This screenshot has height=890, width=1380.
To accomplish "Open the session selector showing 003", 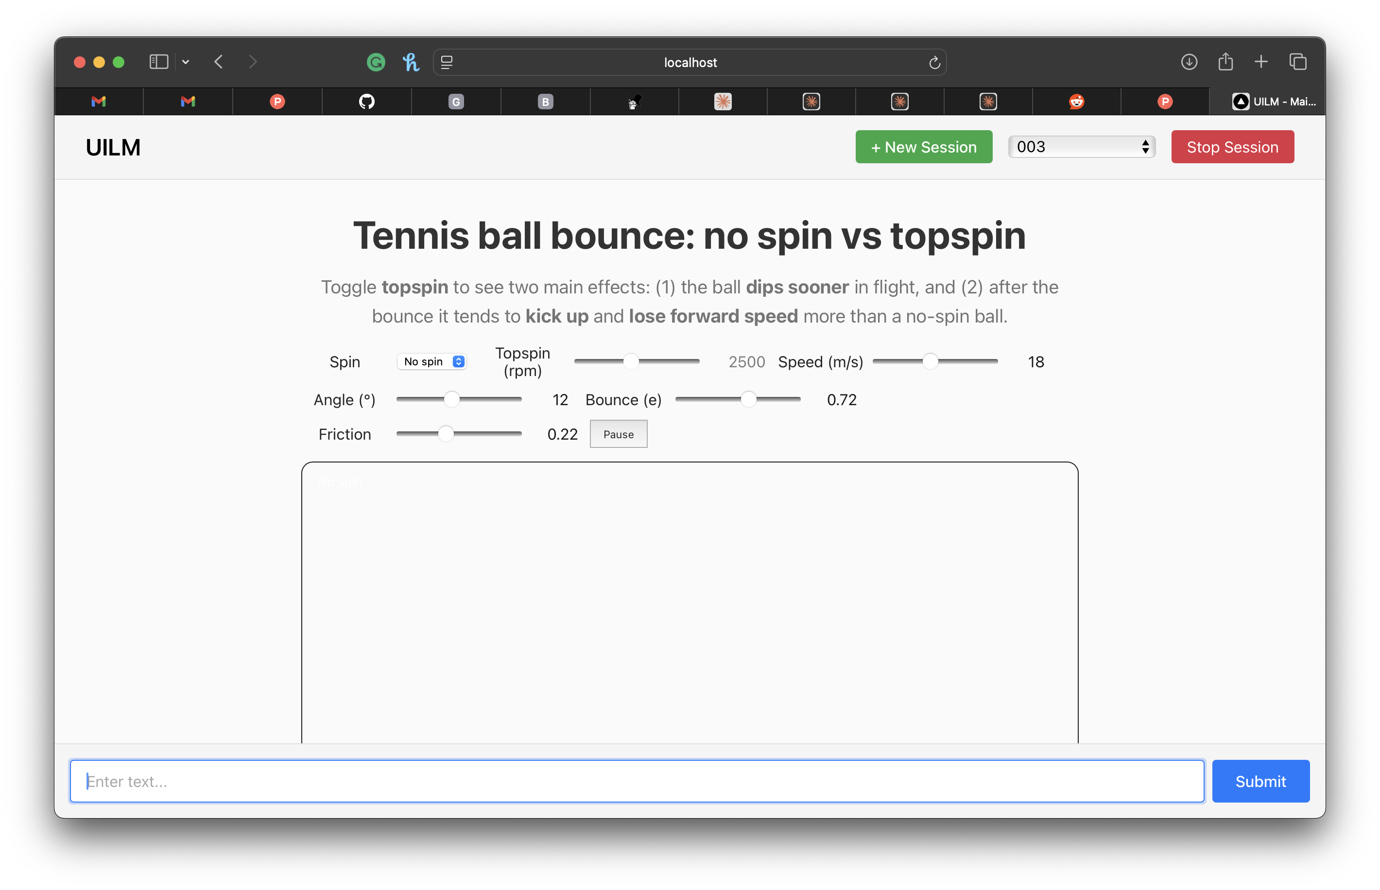I will pos(1081,147).
